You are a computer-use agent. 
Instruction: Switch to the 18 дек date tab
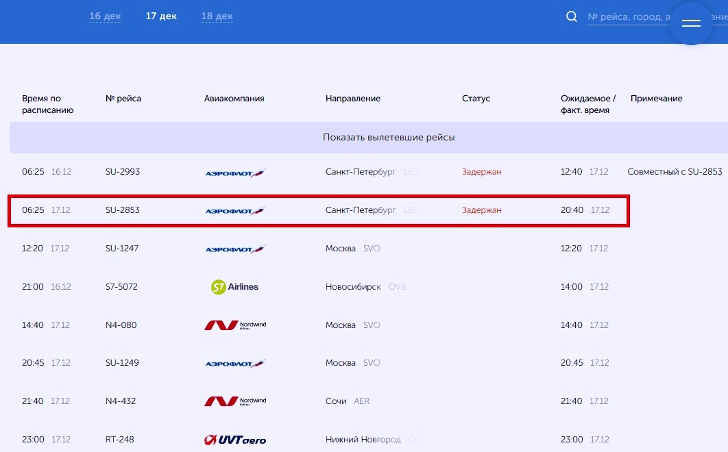pyautogui.click(x=217, y=16)
